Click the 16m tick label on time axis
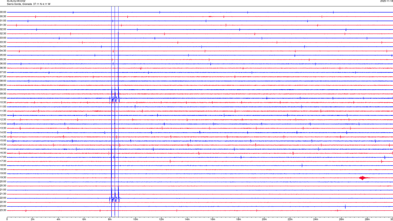 tap(213, 219)
